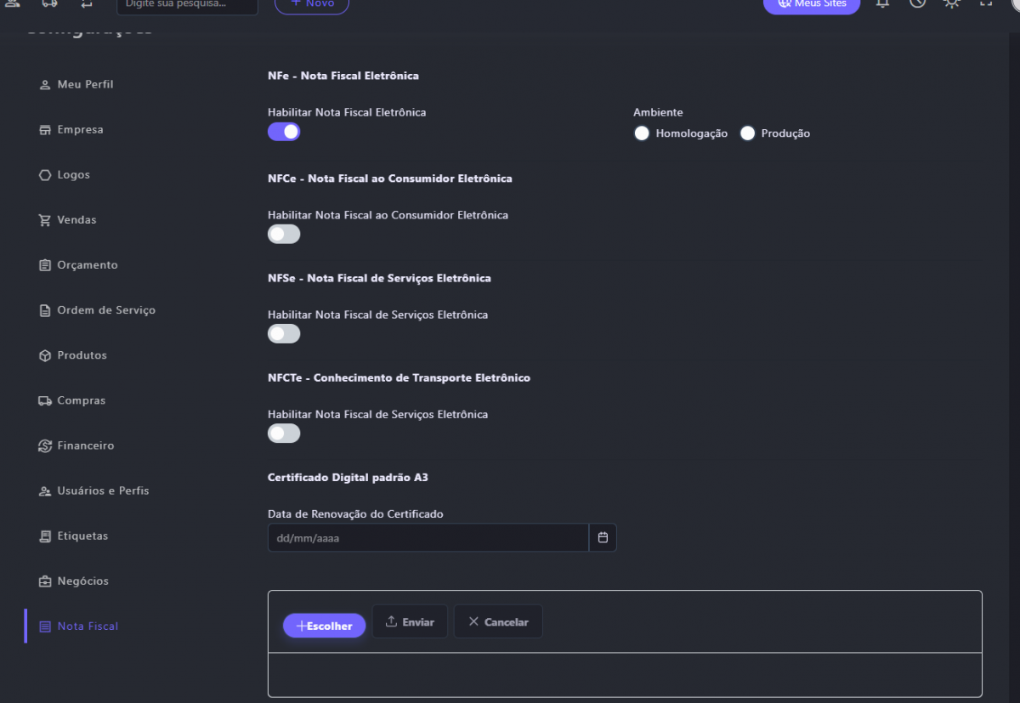Click the Etiquetas label icon in sidebar
The image size is (1020, 703).
45,536
